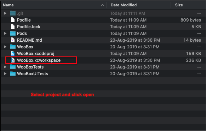This screenshot has width=206, height=131.
Task: Click the Pods folder icon
Action: click(x=13, y=34)
